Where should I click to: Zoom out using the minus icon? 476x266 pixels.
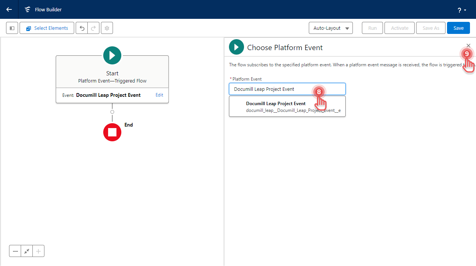pos(15,251)
